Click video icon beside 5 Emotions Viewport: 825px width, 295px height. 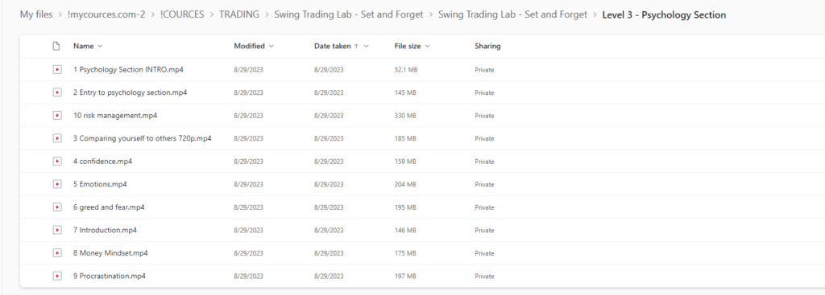57,184
